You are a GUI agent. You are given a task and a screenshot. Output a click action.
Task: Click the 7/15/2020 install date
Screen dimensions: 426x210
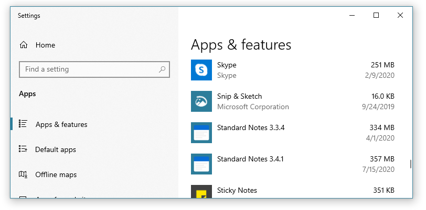(x=378, y=169)
